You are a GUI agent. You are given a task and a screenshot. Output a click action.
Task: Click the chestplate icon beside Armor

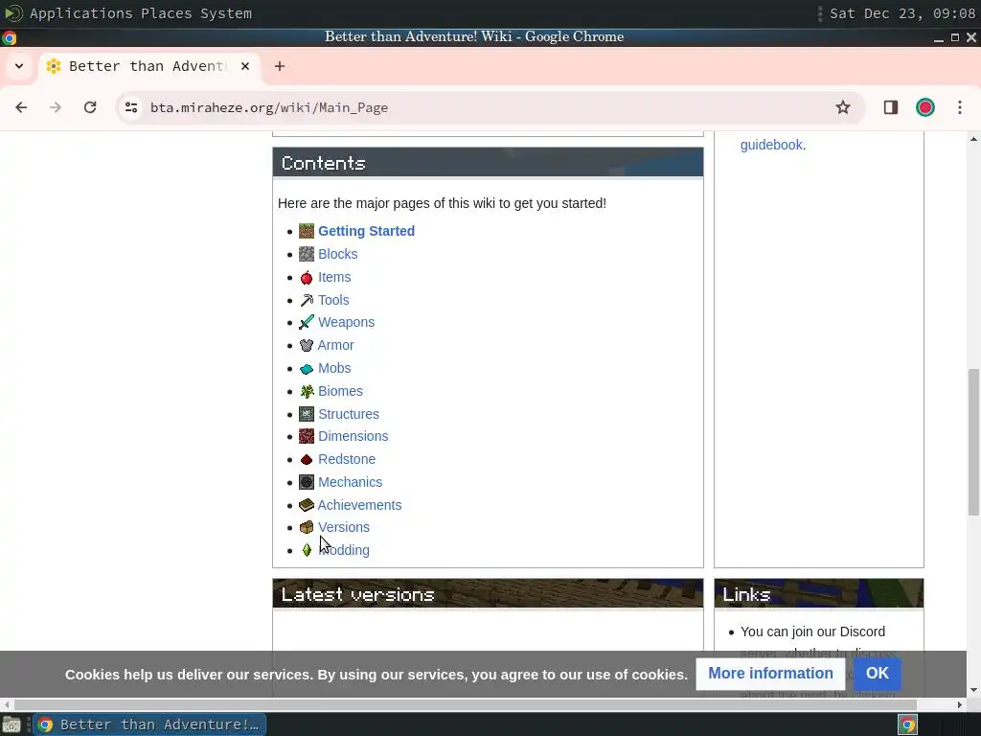306,345
